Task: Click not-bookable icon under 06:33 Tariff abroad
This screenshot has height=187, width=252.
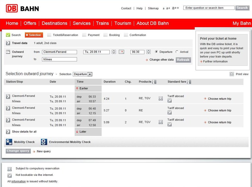Action: pos(169,101)
